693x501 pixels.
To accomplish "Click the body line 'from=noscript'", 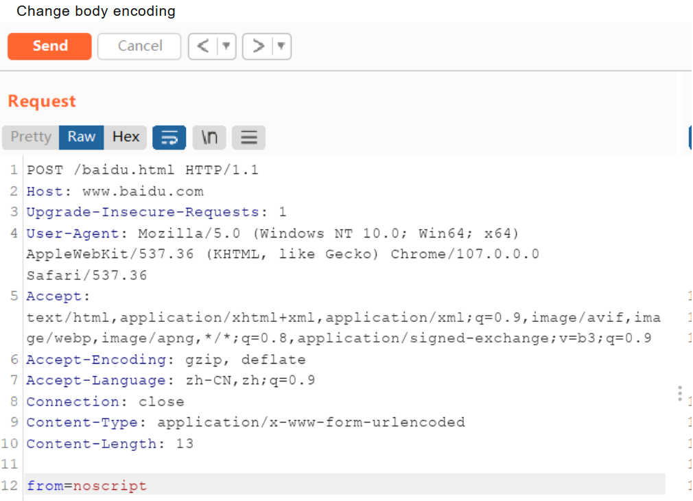I will 86,486.
